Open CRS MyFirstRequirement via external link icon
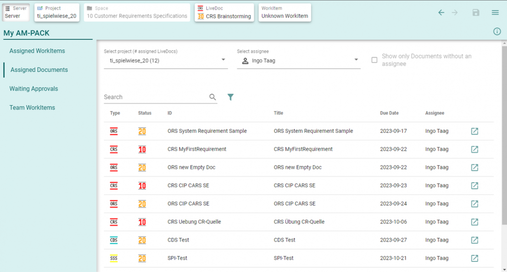Image resolution: width=507 pixels, height=272 pixels. coord(475,149)
